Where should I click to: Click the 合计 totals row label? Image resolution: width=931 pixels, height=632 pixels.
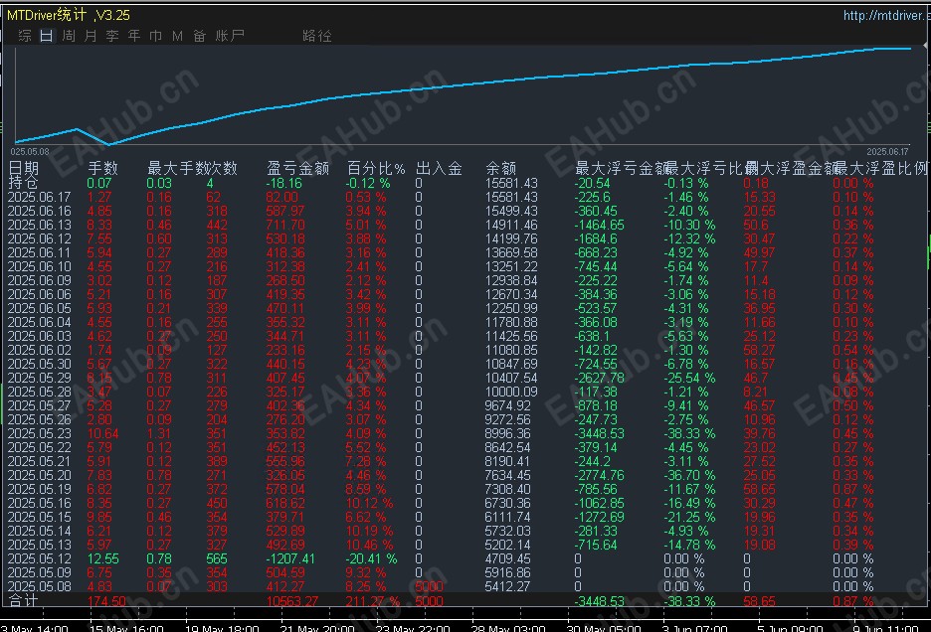pyautogui.click(x=24, y=600)
